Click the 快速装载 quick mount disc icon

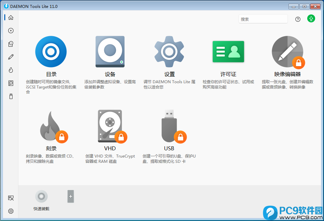pyautogui.click(x=41, y=196)
